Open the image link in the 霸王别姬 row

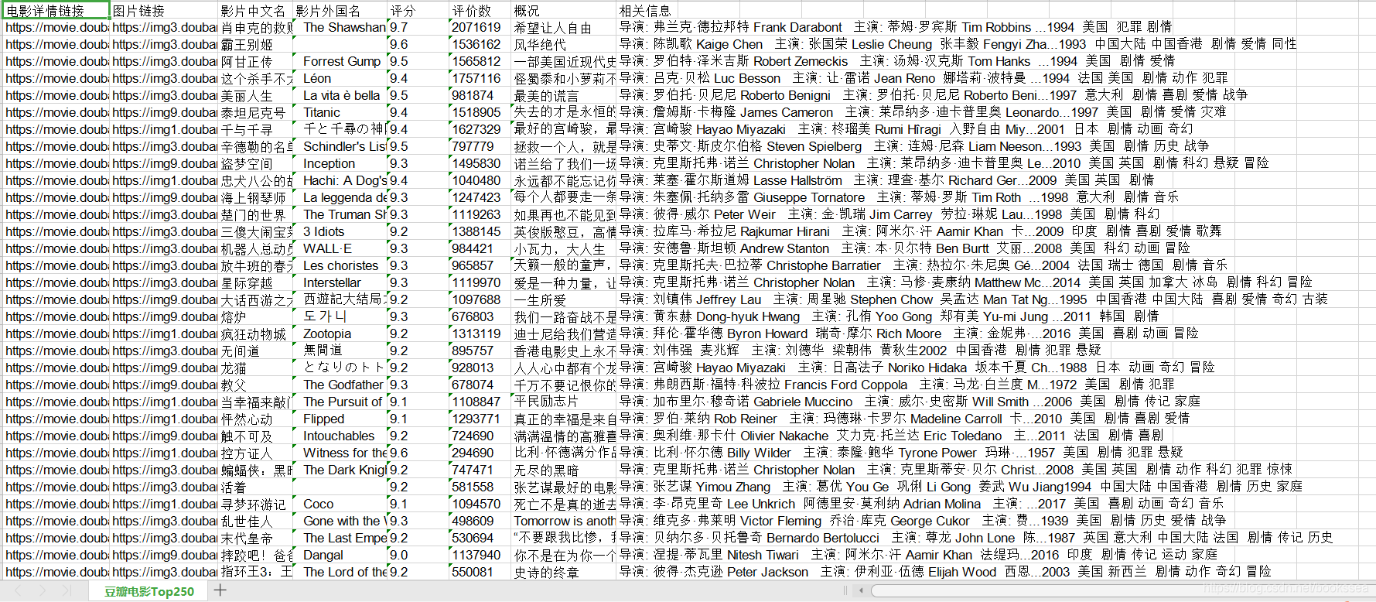(164, 45)
